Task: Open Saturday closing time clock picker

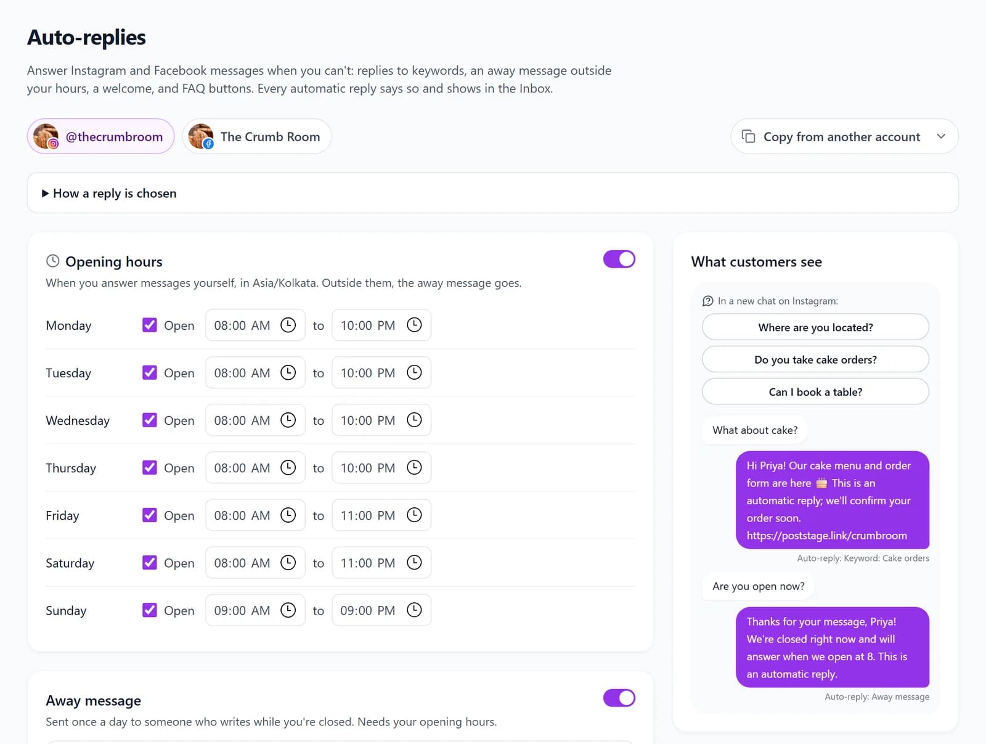Action: pos(414,562)
